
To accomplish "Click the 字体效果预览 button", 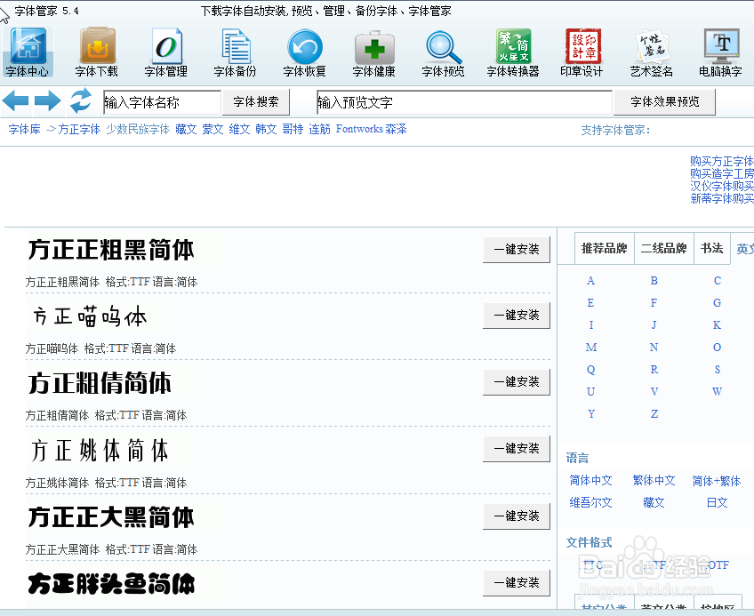I will pyautogui.click(x=665, y=102).
